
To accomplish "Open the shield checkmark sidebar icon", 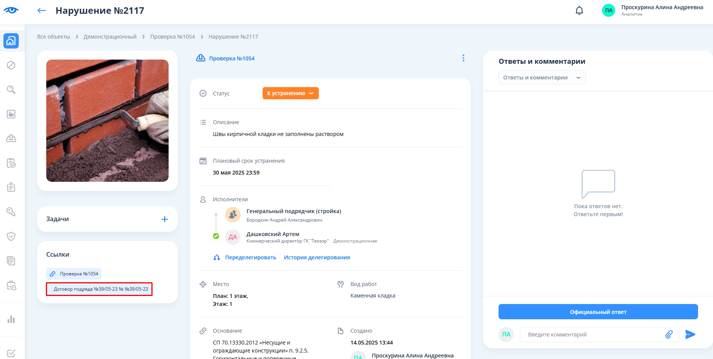I will pos(11,236).
